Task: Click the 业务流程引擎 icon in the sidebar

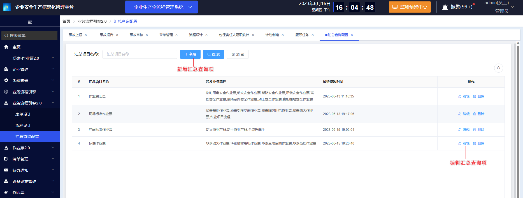Action: [6, 92]
